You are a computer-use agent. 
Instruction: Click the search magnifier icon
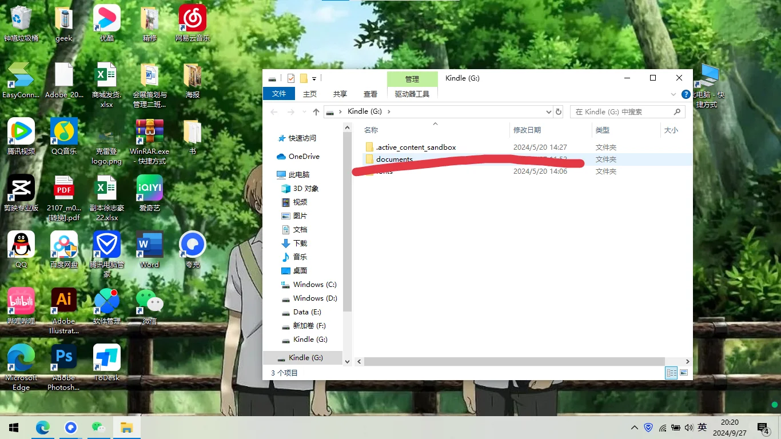(x=678, y=112)
